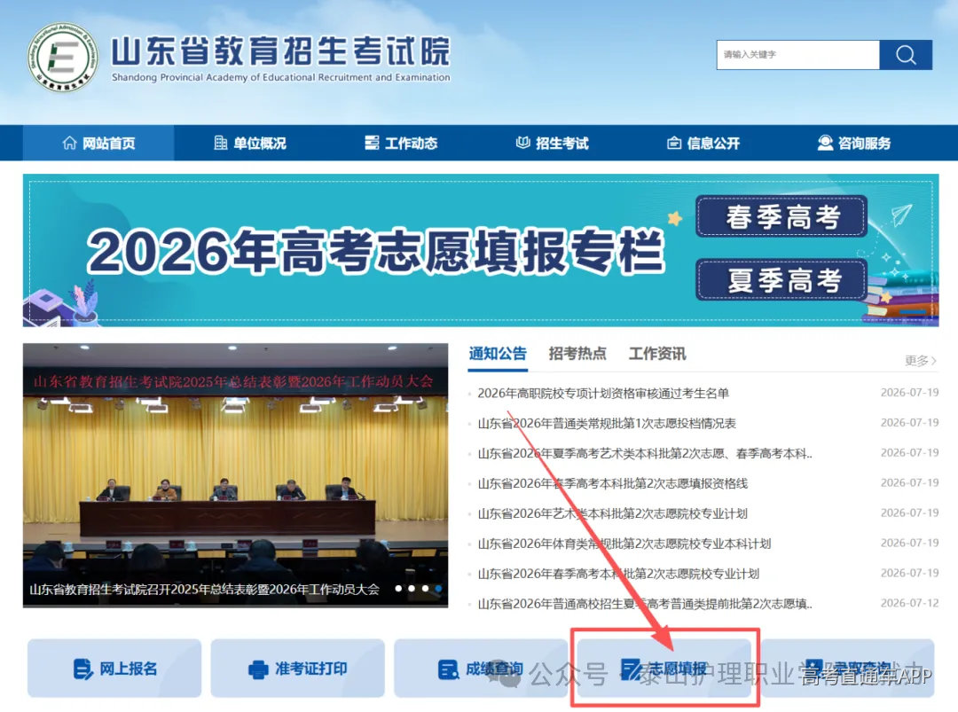Click the 网上报名 quick-access button
This screenshot has height=712, width=958.
click(x=114, y=669)
